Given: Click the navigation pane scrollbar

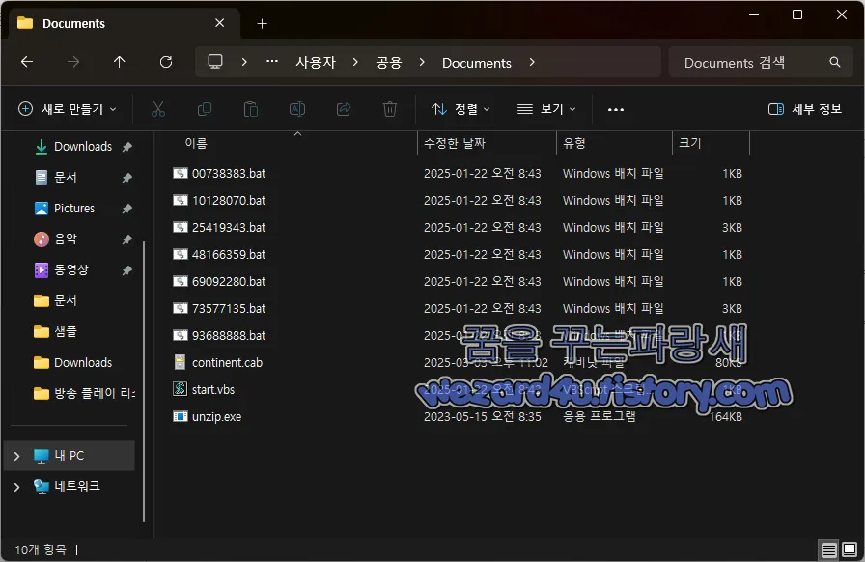Looking at the screenshot, I should click(144, 380).
